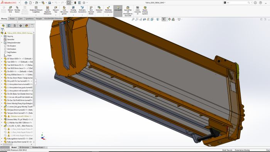This screenshot has height=152, width=270.
Task: Create a new document via the blank page icon
Action: (30, 3)
